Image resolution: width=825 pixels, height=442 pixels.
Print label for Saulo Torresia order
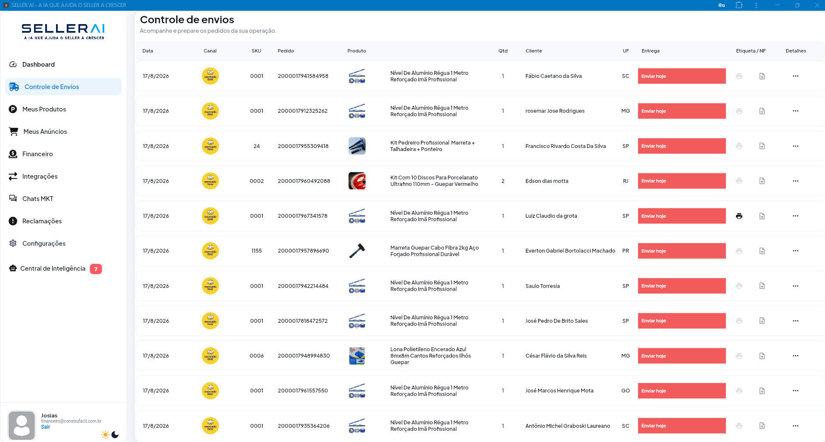[x=739, y=286]
